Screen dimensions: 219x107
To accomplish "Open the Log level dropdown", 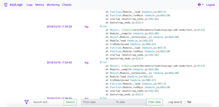I will (175, 102).
